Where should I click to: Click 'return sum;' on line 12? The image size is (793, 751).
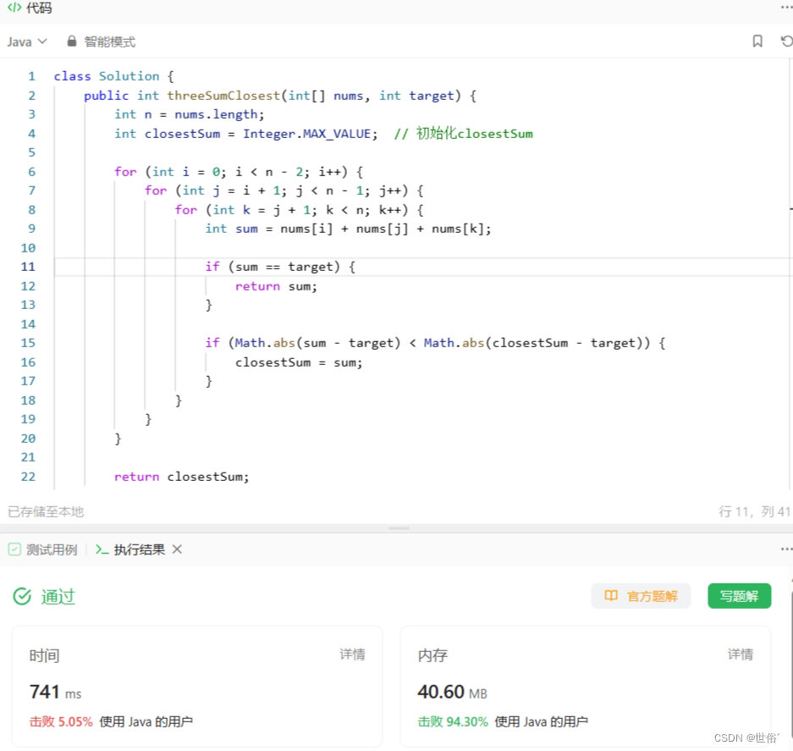(x=276, y=286)
